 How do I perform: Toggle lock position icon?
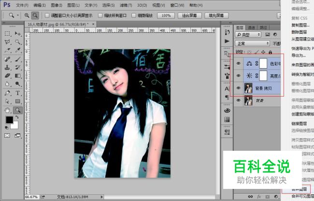click(263, 52)
